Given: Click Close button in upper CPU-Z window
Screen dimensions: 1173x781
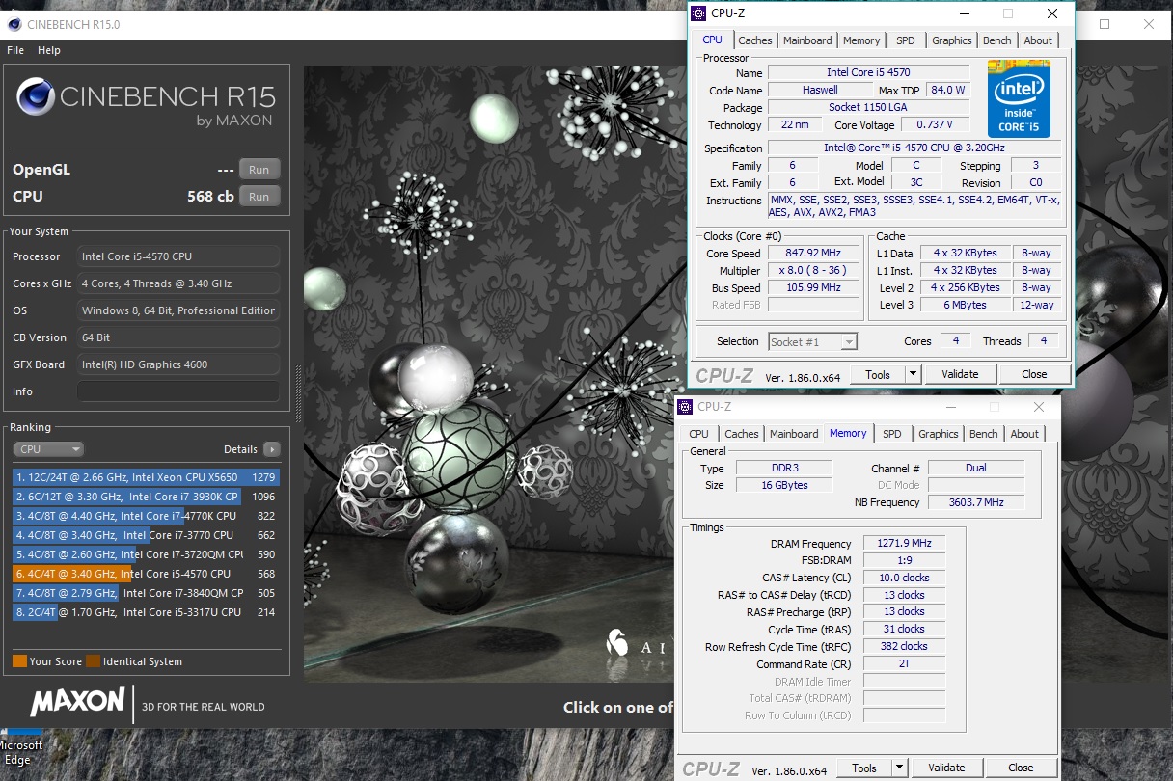Looking at the screenshot, I should 1034,374.
